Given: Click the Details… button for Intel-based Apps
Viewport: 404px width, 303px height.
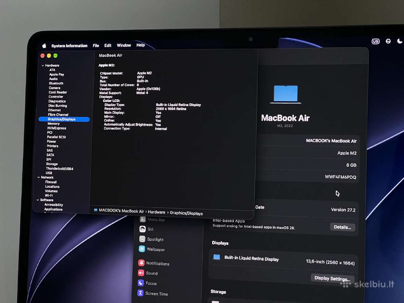Looking at the screenshot, I should [342, 227].
